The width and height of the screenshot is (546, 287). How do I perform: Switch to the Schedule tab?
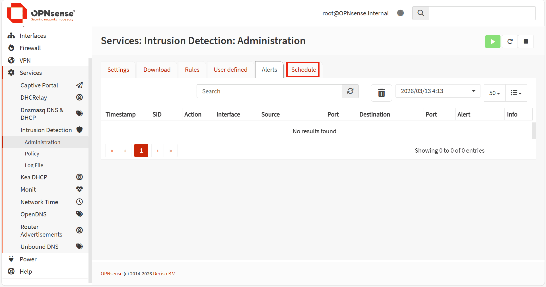[303, 70]
